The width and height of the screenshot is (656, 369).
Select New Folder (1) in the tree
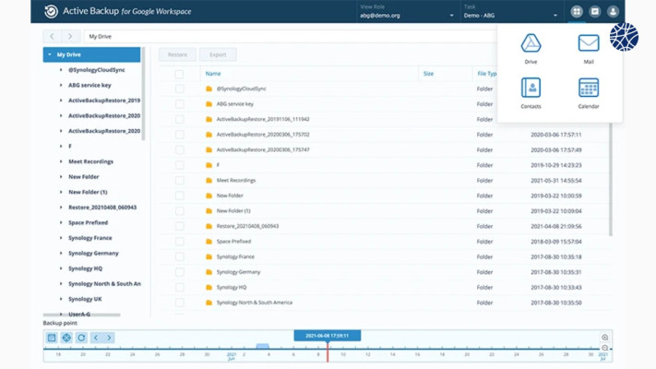point(88,192)
